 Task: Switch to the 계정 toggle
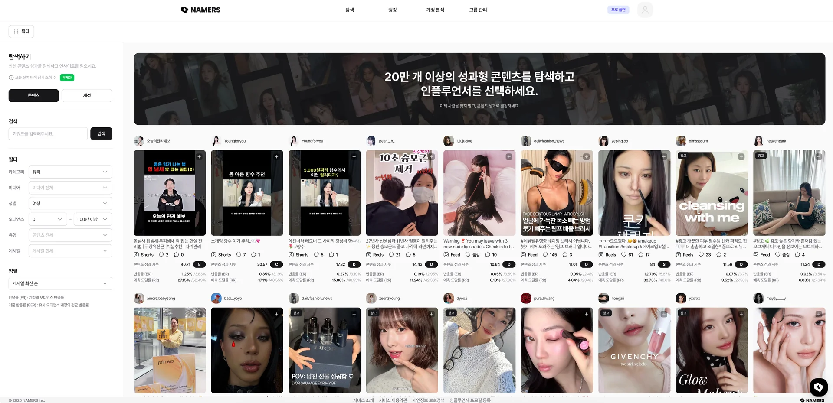tap(87, 95)
